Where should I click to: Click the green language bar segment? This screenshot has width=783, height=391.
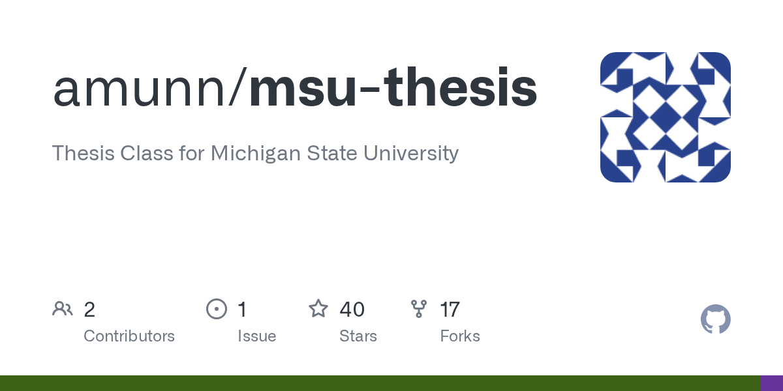pyautogui.click(x=380, y=383)
